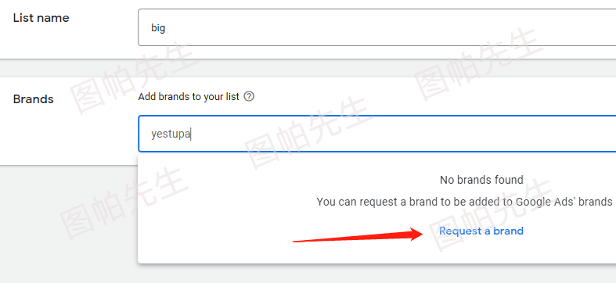Open the Request a brand link
Screen dimensions: 616x283
tap(481, 231)
